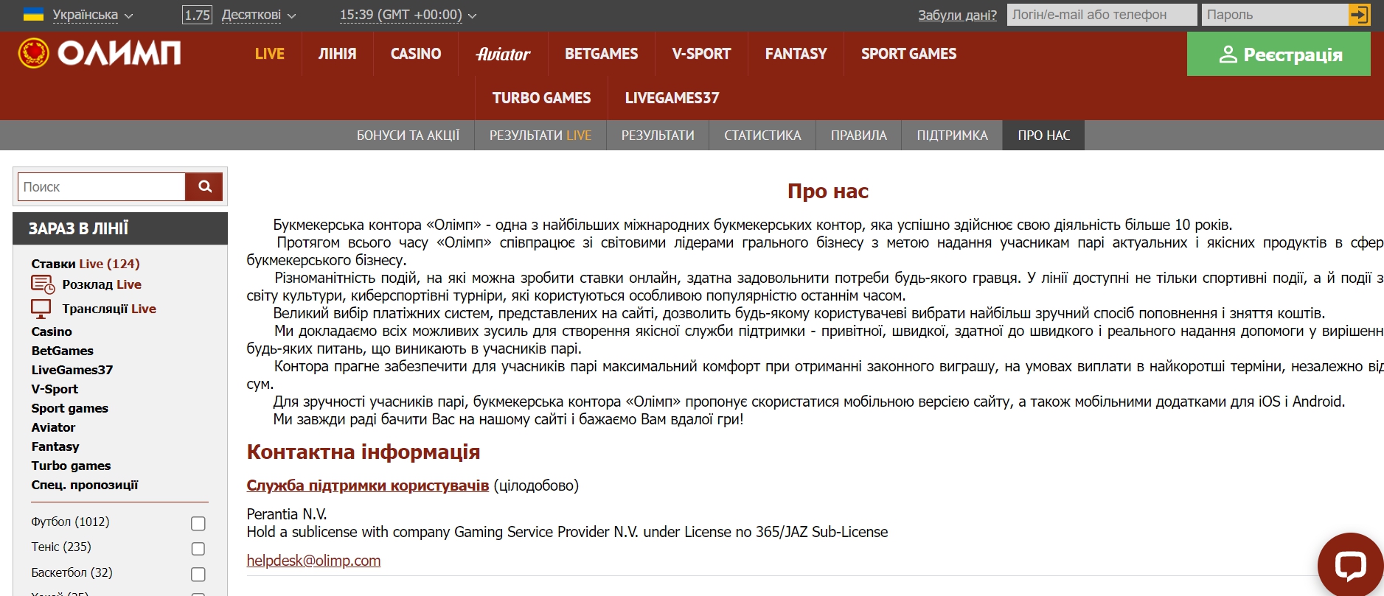Open the live chat bubble
Screen dimensions: 1384x596
click(x=1350, y=565)
